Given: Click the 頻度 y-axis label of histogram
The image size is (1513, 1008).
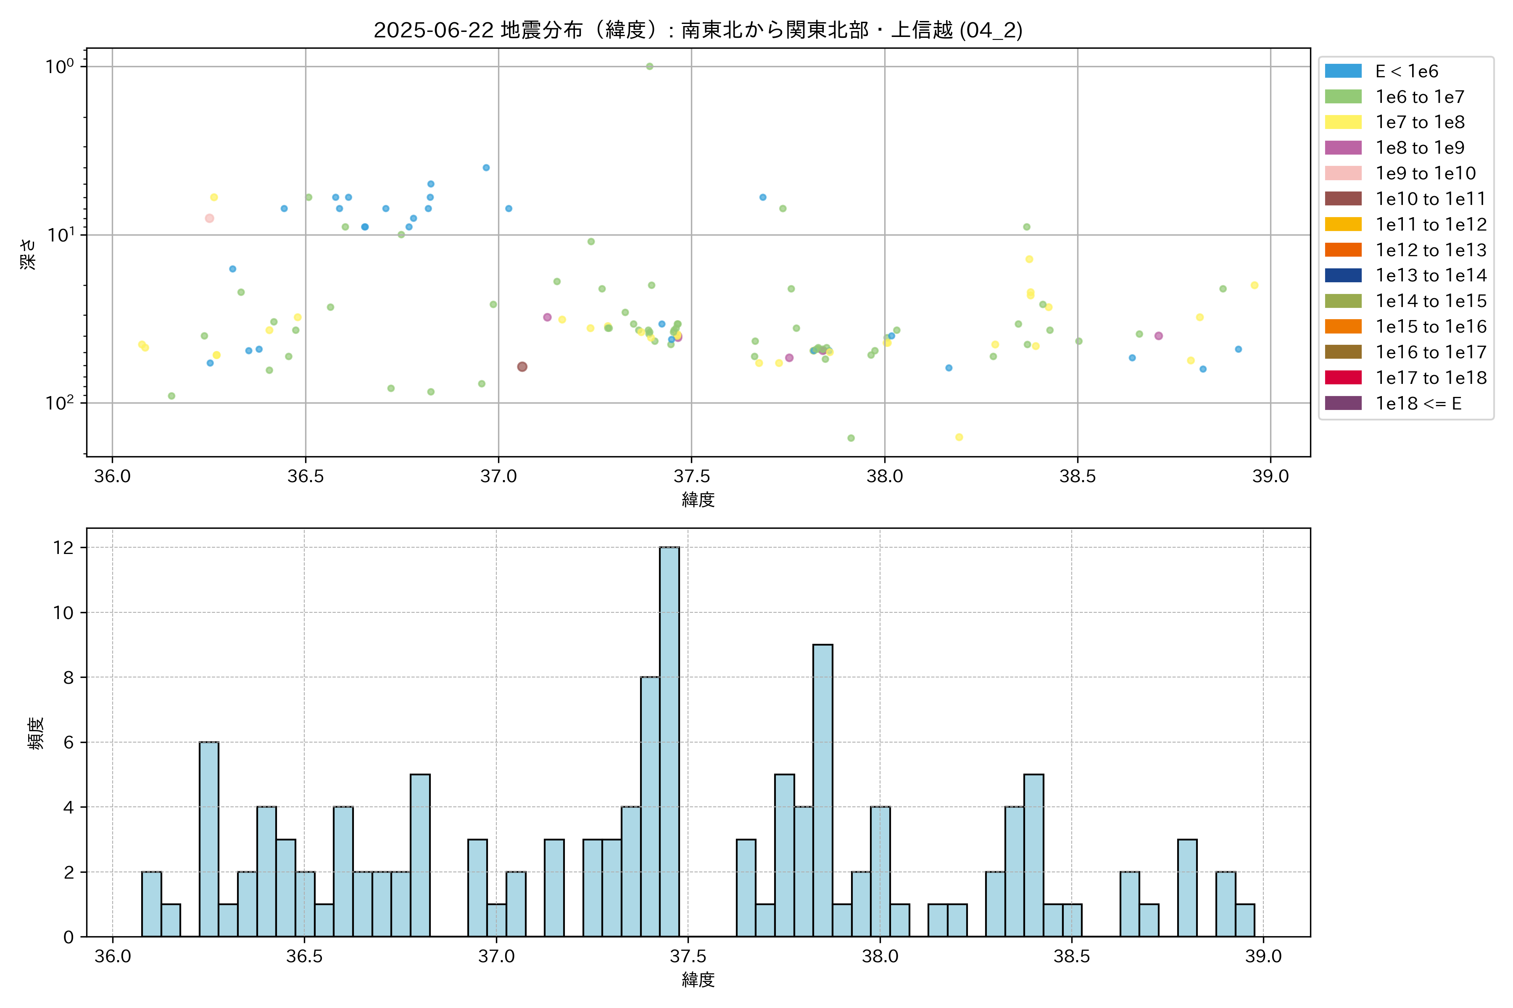Looking at the screenshot, I should (36, 733).
